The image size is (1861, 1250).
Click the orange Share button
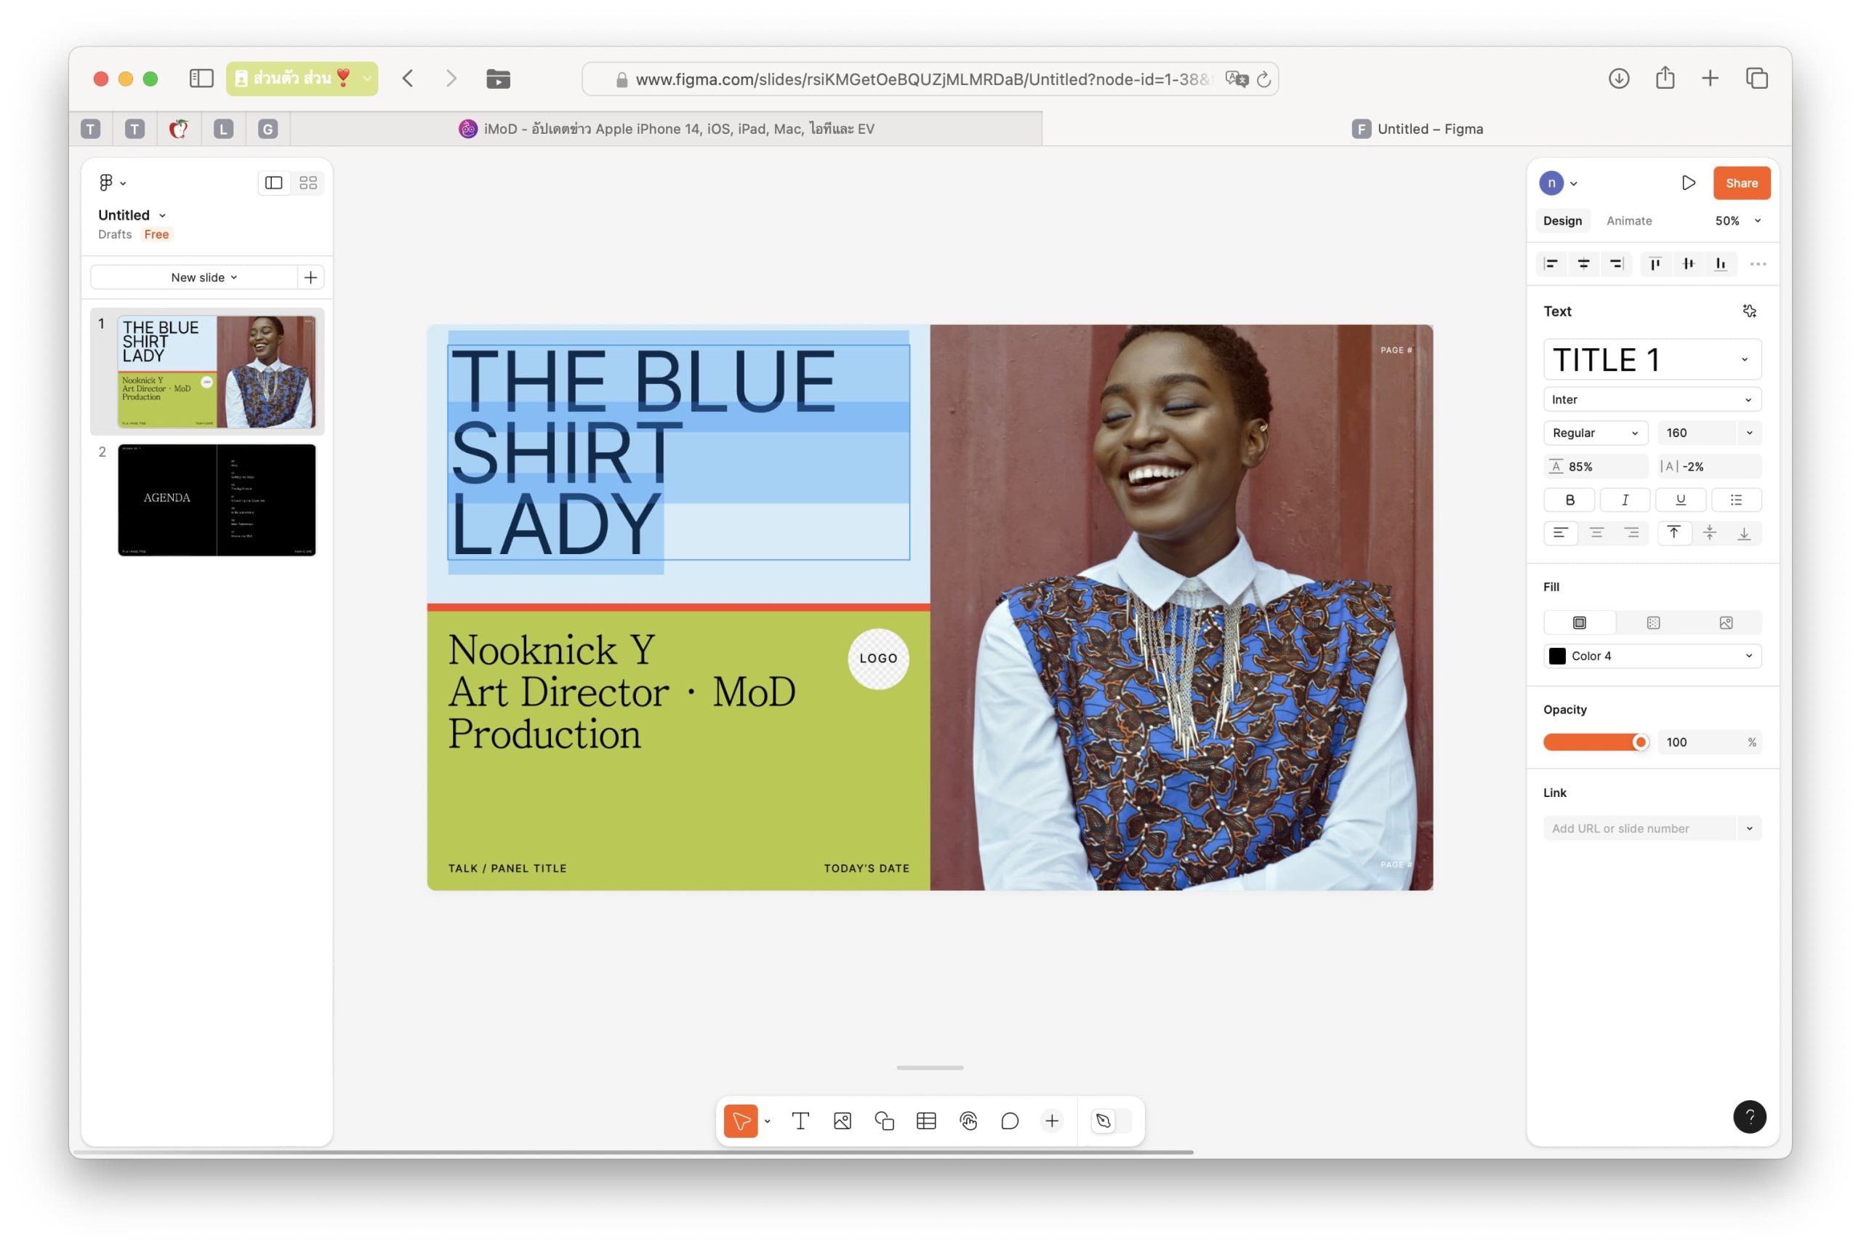[x=1740, y=183]
